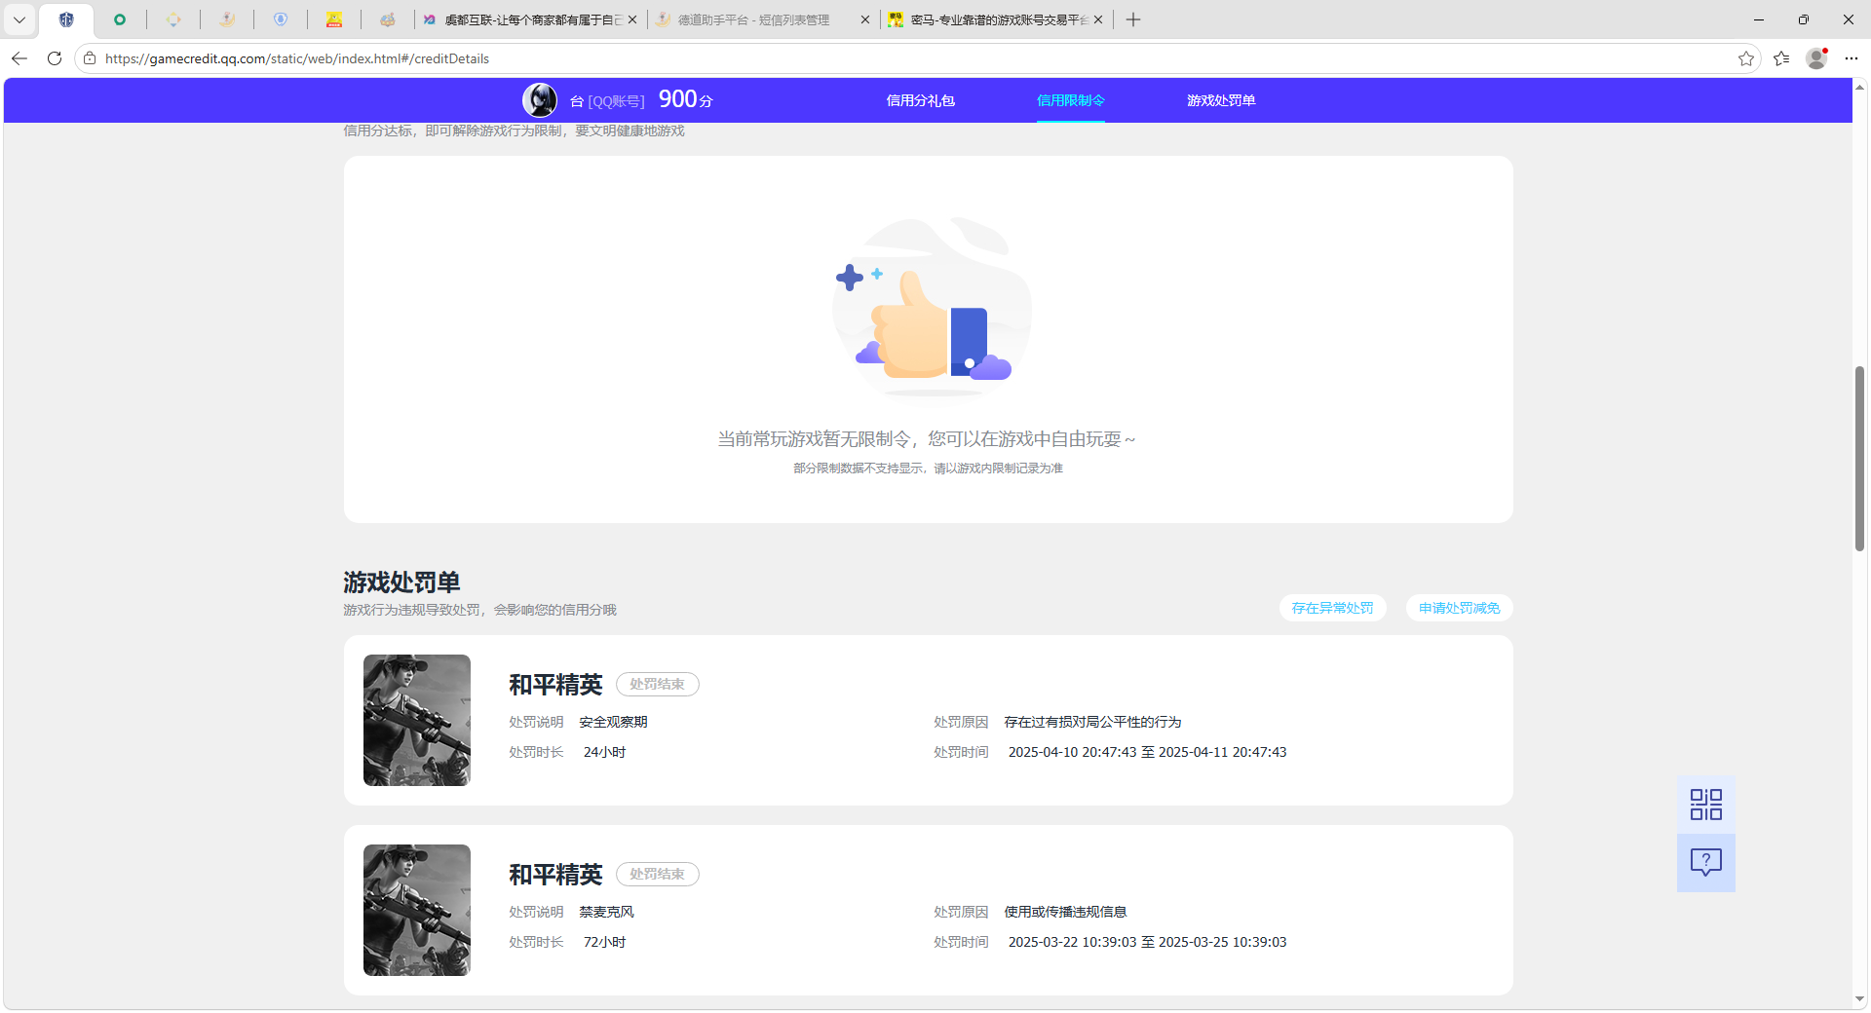Reload the current page

(55, 58)
